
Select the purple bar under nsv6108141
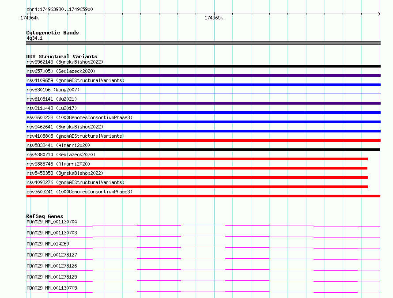(203, 103)
